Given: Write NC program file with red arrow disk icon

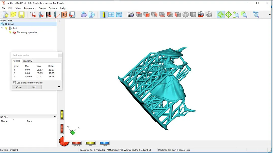Looking at the screenshot, I should pos(72,15).
